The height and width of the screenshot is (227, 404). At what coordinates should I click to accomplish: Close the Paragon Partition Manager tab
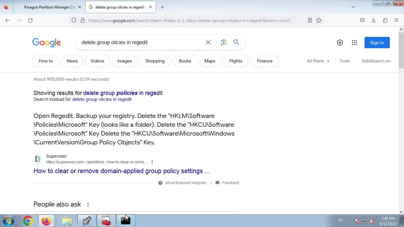tap(80, 7)
